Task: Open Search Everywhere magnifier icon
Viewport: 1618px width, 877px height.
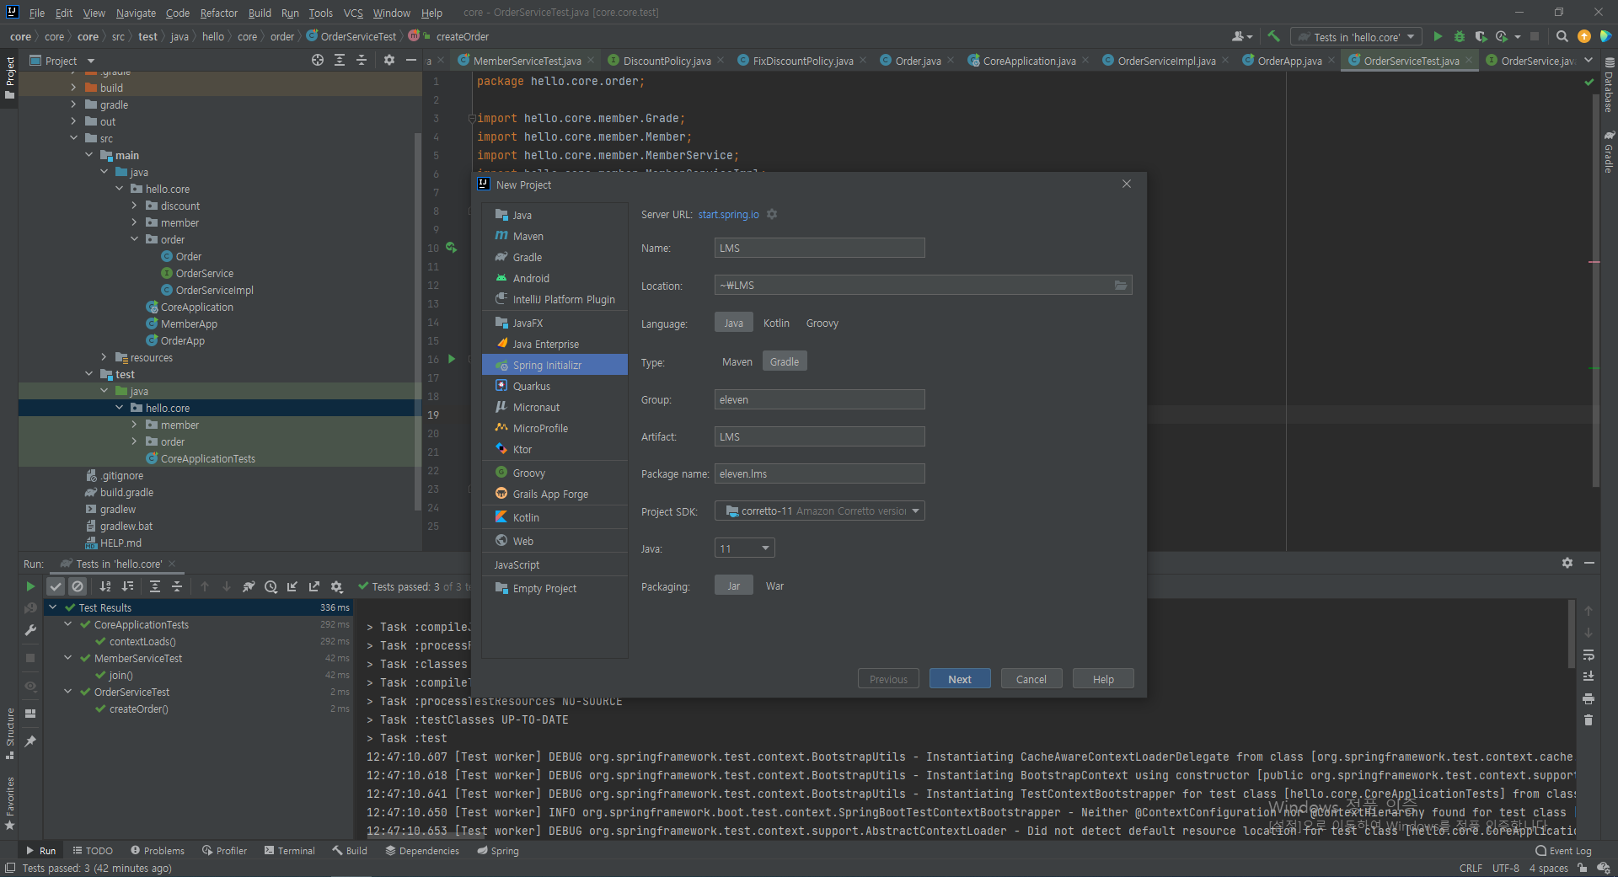Action: point(1562,36)
